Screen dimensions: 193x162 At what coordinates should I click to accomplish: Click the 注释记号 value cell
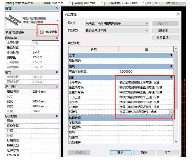click(146, 128)
